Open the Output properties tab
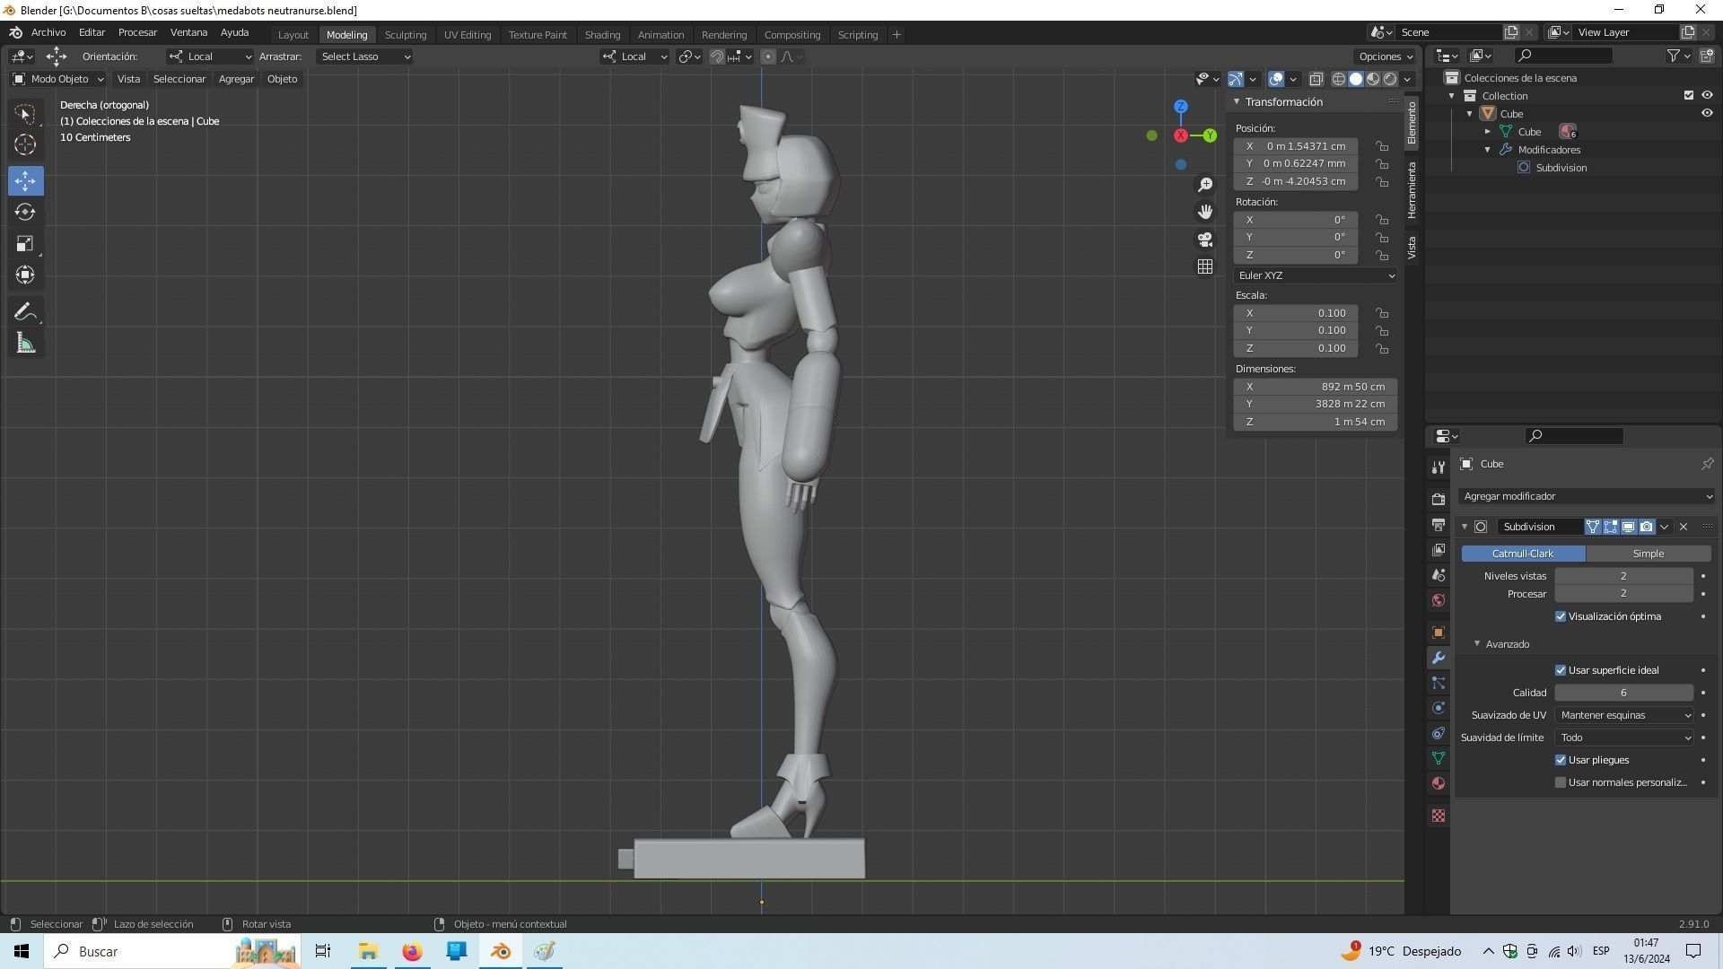 coord(1439,524)
